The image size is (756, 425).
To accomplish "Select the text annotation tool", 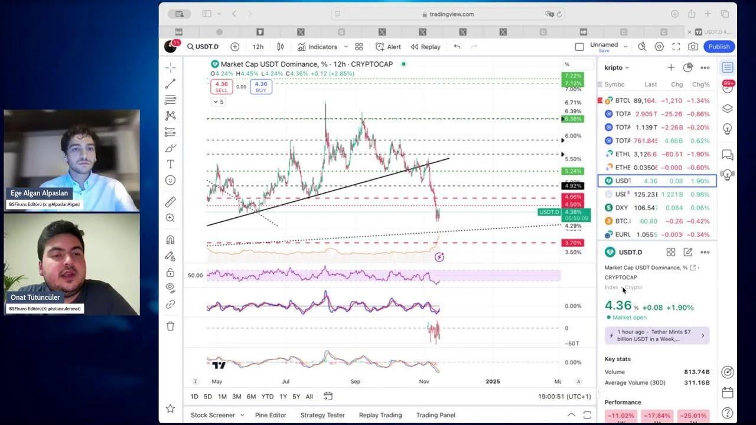I will [170, 164].
